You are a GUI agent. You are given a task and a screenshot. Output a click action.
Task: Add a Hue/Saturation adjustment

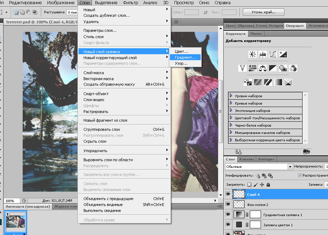(x=253, y=68)
